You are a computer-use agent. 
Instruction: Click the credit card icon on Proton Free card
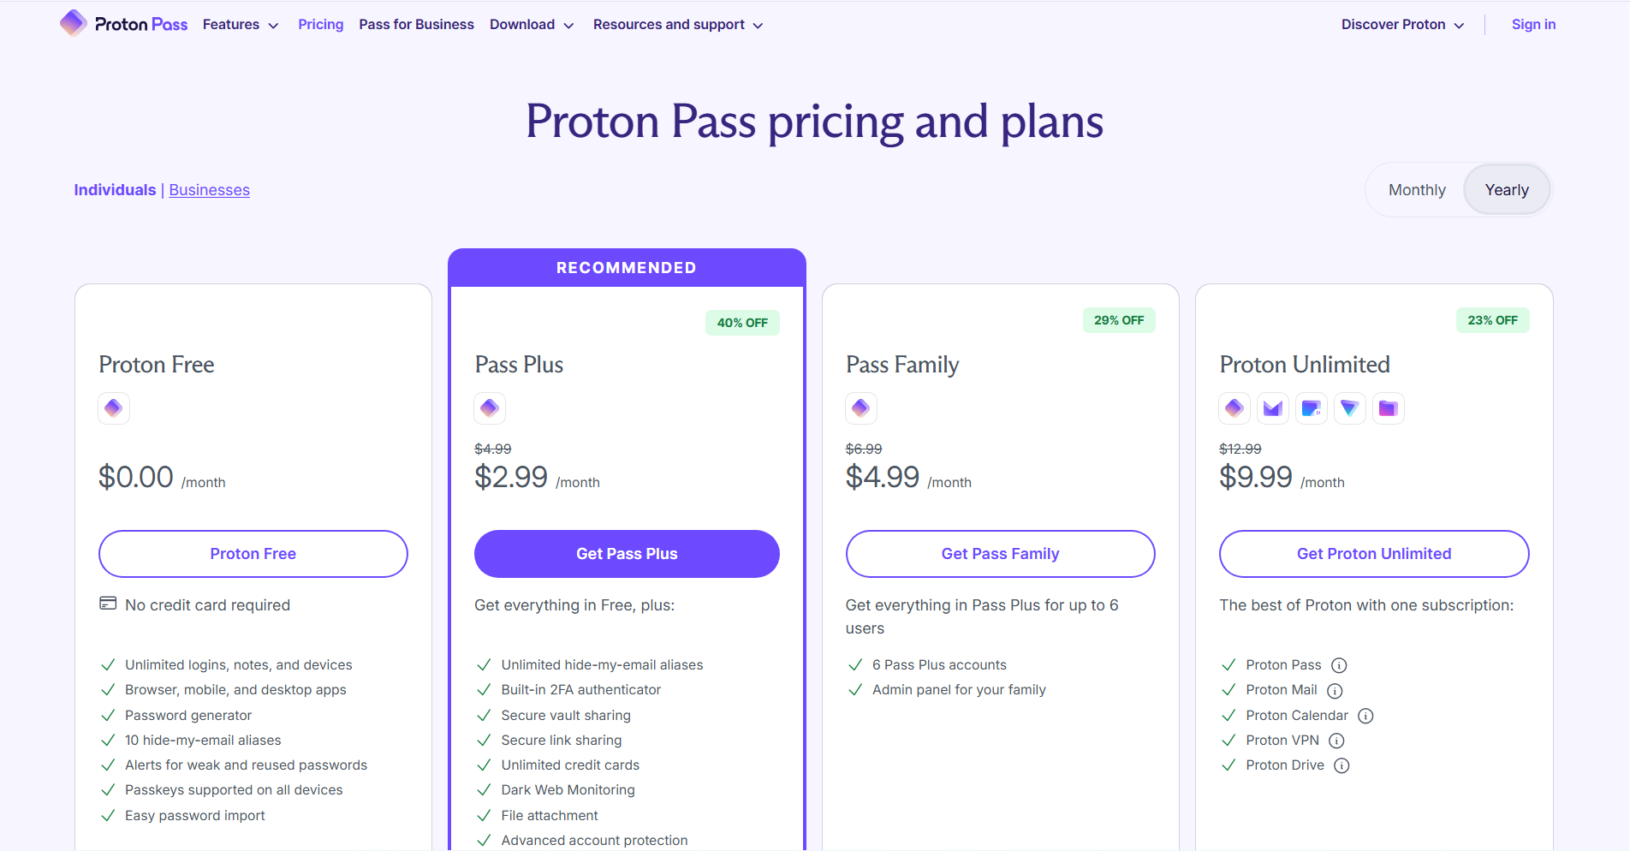point(108,604)
